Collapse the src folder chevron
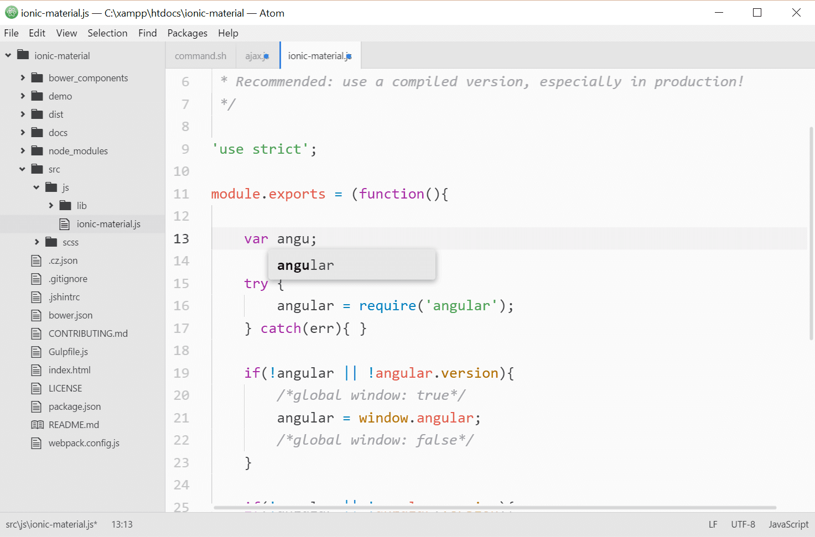Screen dimensions: 815x537 click(x=23, y=169)
